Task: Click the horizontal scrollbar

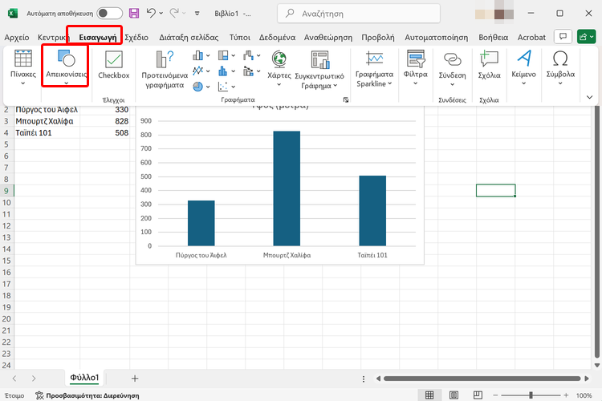Action: pos(482,379)
